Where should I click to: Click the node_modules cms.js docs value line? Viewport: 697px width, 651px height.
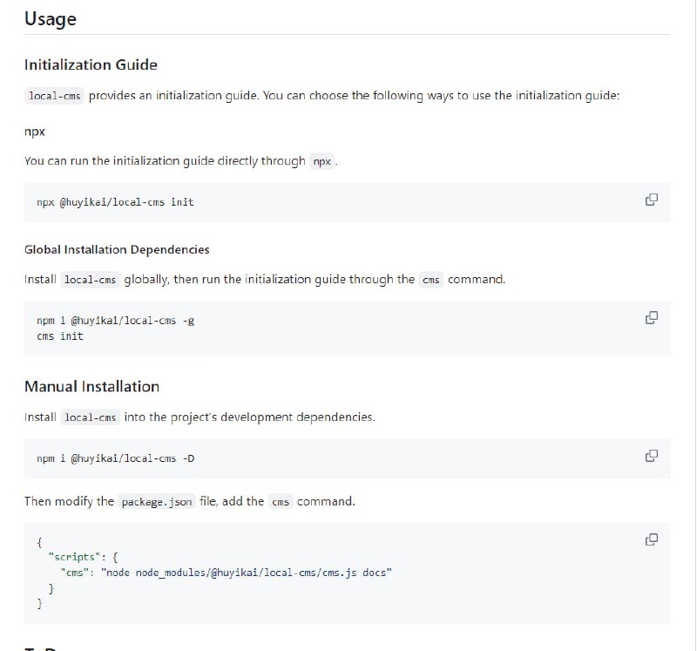227,573
